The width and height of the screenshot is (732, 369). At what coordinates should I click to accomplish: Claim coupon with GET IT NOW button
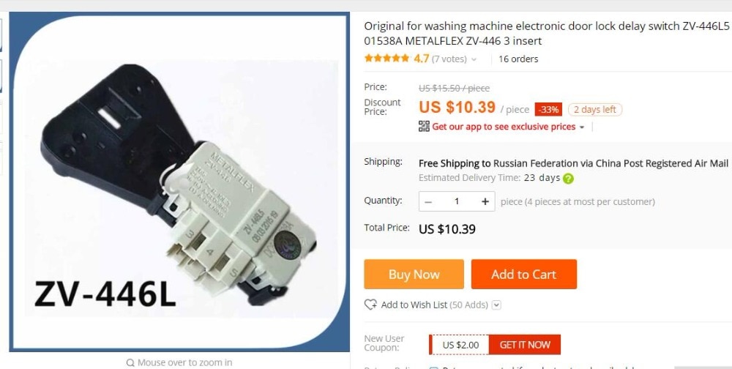click(525, 345)
